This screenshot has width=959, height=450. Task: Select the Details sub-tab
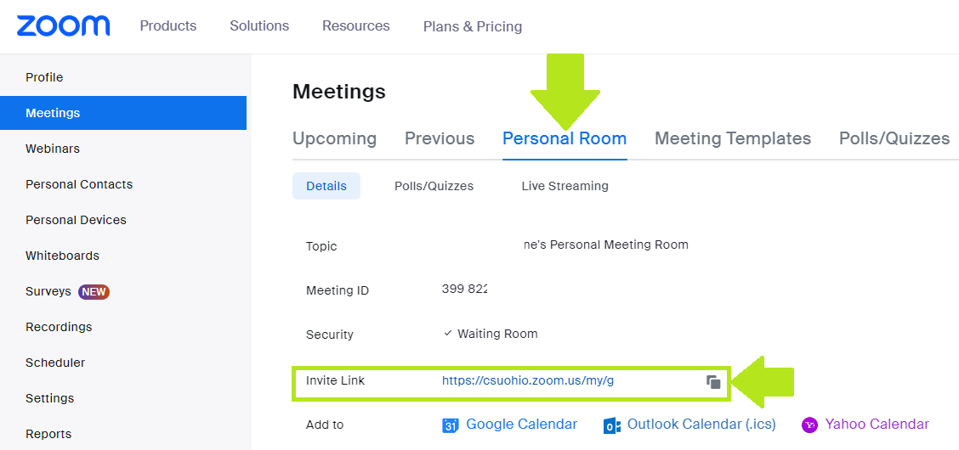[326, 186]
